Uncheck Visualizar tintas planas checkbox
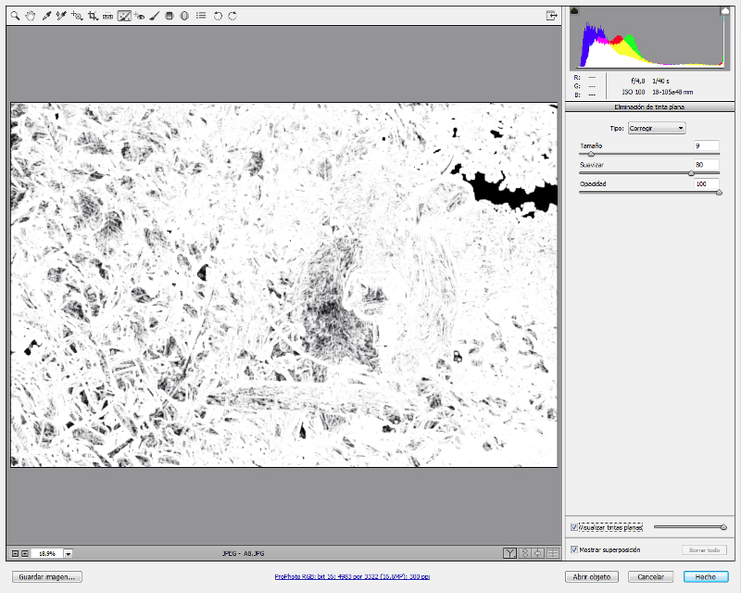Image resolution: width=741 pixels, height=593 pixels. 574,527
